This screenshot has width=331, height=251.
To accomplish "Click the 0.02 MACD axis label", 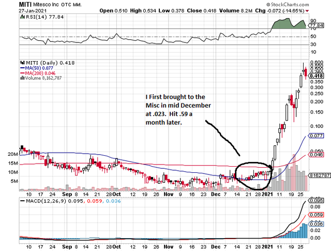I will point(315,230).
